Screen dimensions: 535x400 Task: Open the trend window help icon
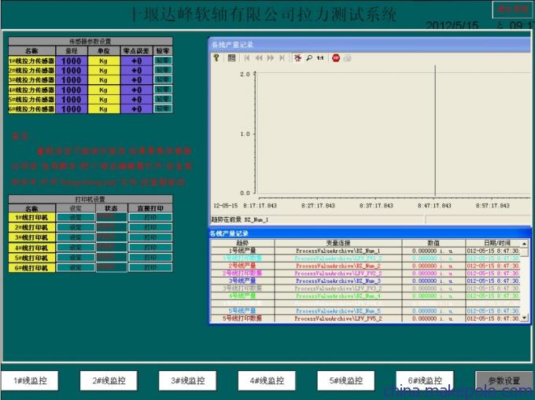(216, 57)
